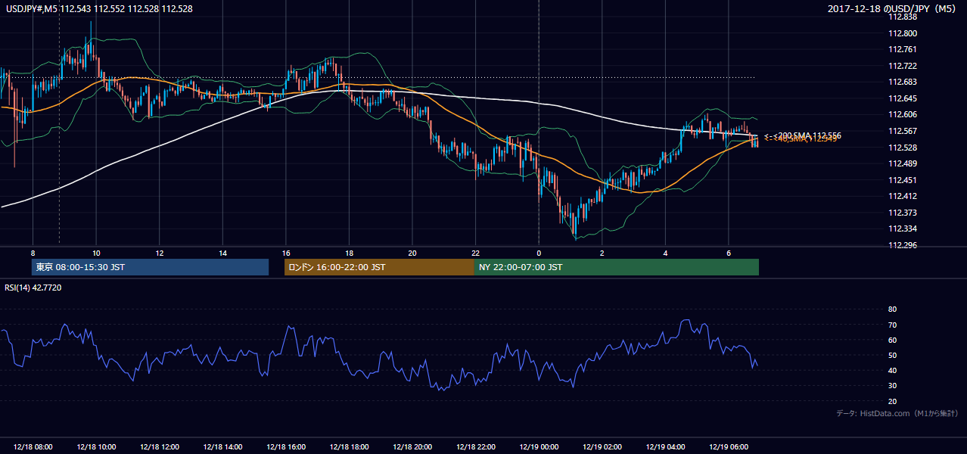Click the RSI(14) 42.7720 indicator label
Image resolution: width=967 pixels, height=454 pixels.
coord(33,288)
